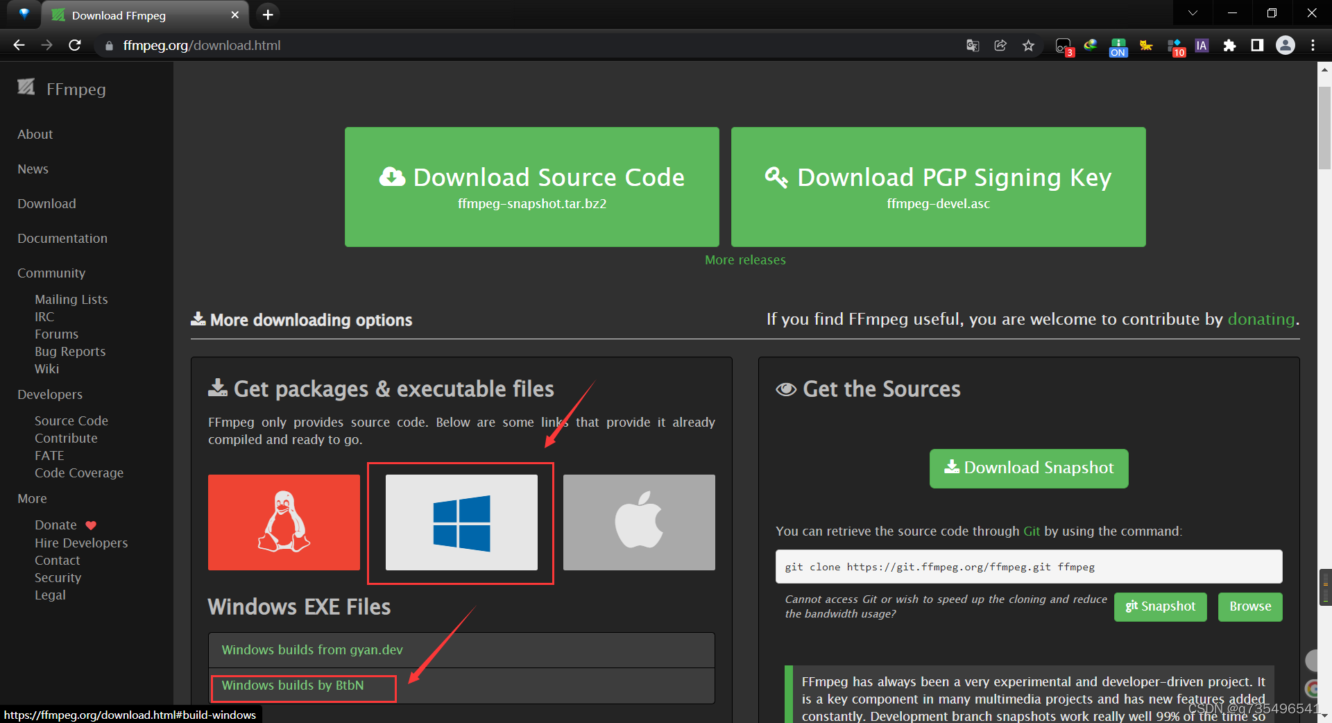
Task: Open FATE sidebar link
Action: pyautogui.click(x=49, y=456)
